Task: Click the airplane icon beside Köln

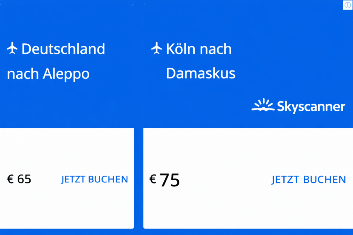Action: pyautogui.click(x=157, y=49)
